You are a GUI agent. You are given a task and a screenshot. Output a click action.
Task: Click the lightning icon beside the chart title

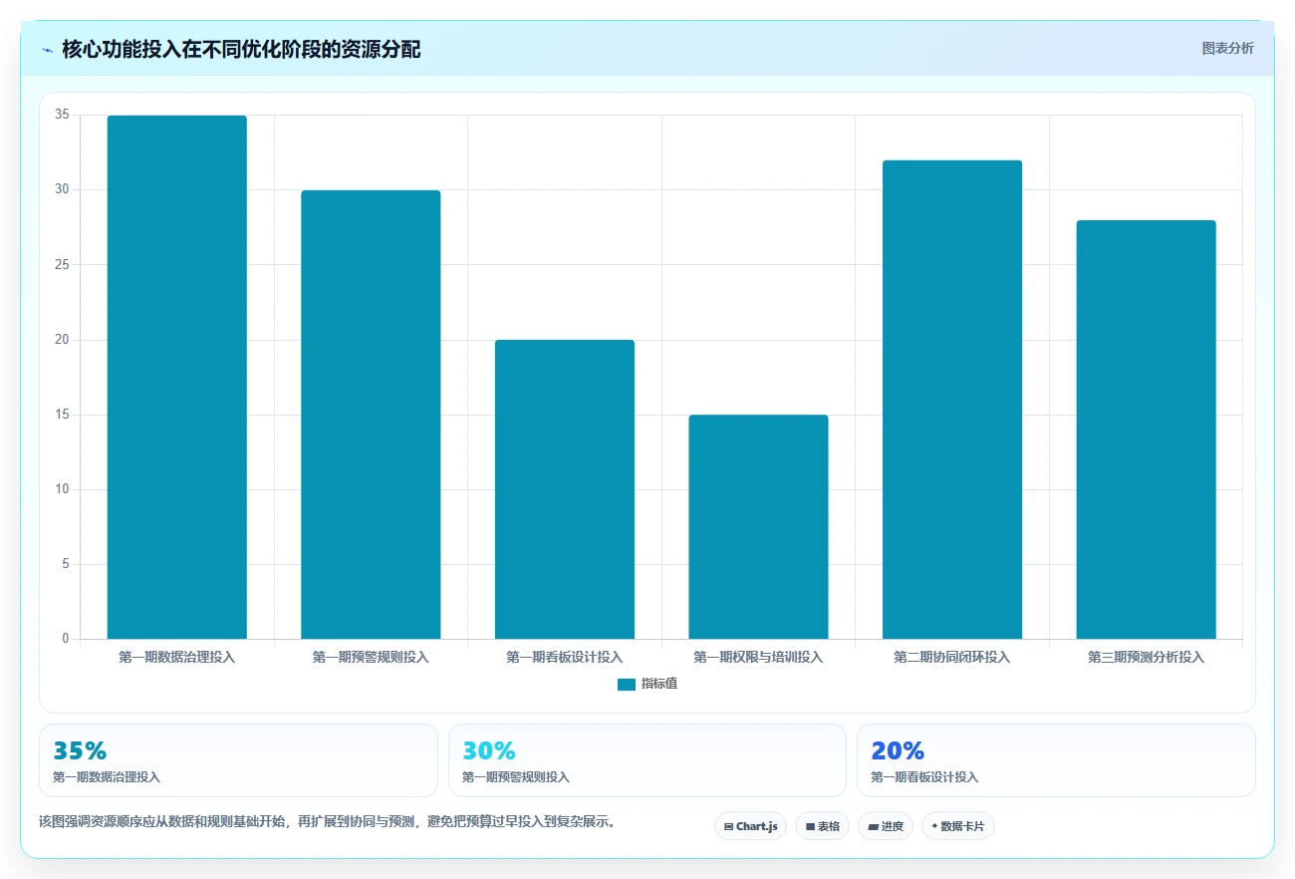coord(48,50)
